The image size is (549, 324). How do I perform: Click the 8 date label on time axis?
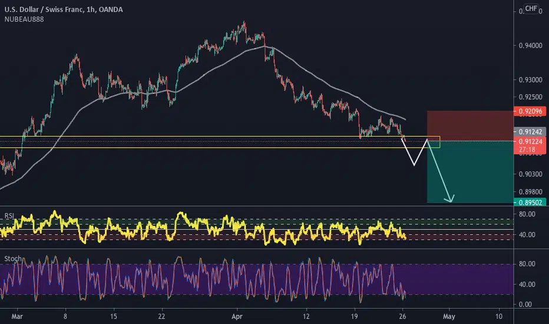point(65,317)
